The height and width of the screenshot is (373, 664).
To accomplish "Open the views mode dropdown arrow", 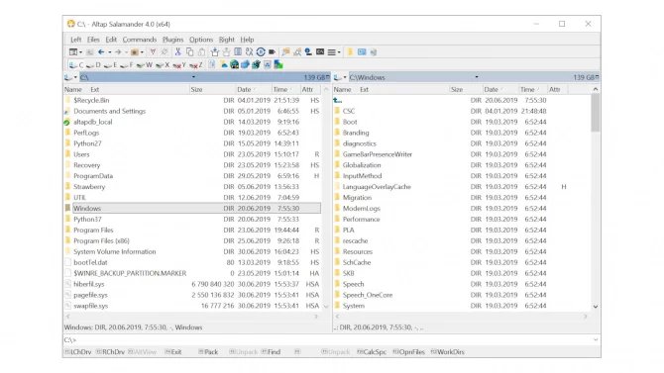I will tap(81, 52).
